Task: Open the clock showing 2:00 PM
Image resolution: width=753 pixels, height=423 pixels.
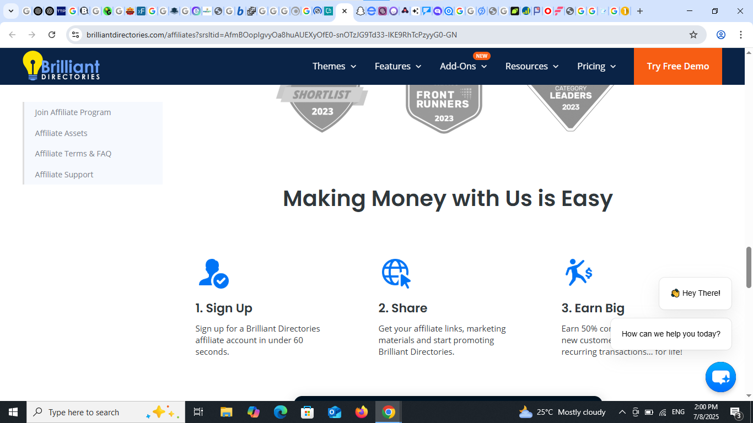Action: click(706, 412)
